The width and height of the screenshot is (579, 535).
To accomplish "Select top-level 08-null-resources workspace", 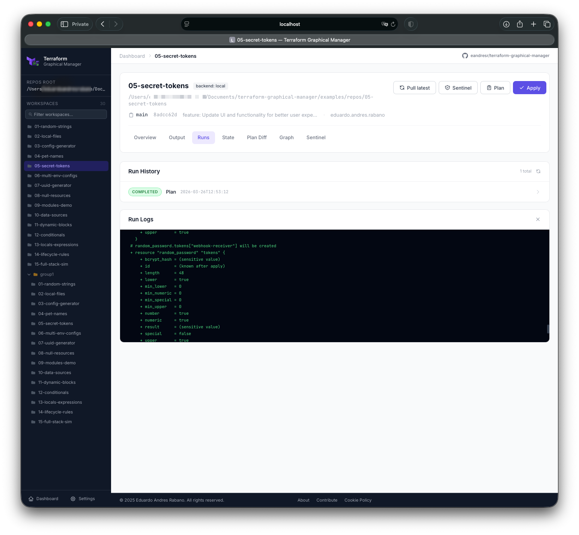I will (66, 196).
